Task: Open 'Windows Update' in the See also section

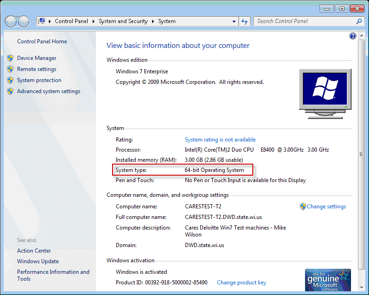Action: point(38,261)
